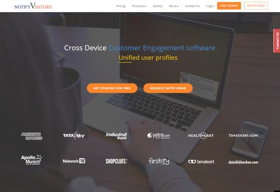Expand the Products dropdown menu
The image size is (280, 192).
coord(139,6)
